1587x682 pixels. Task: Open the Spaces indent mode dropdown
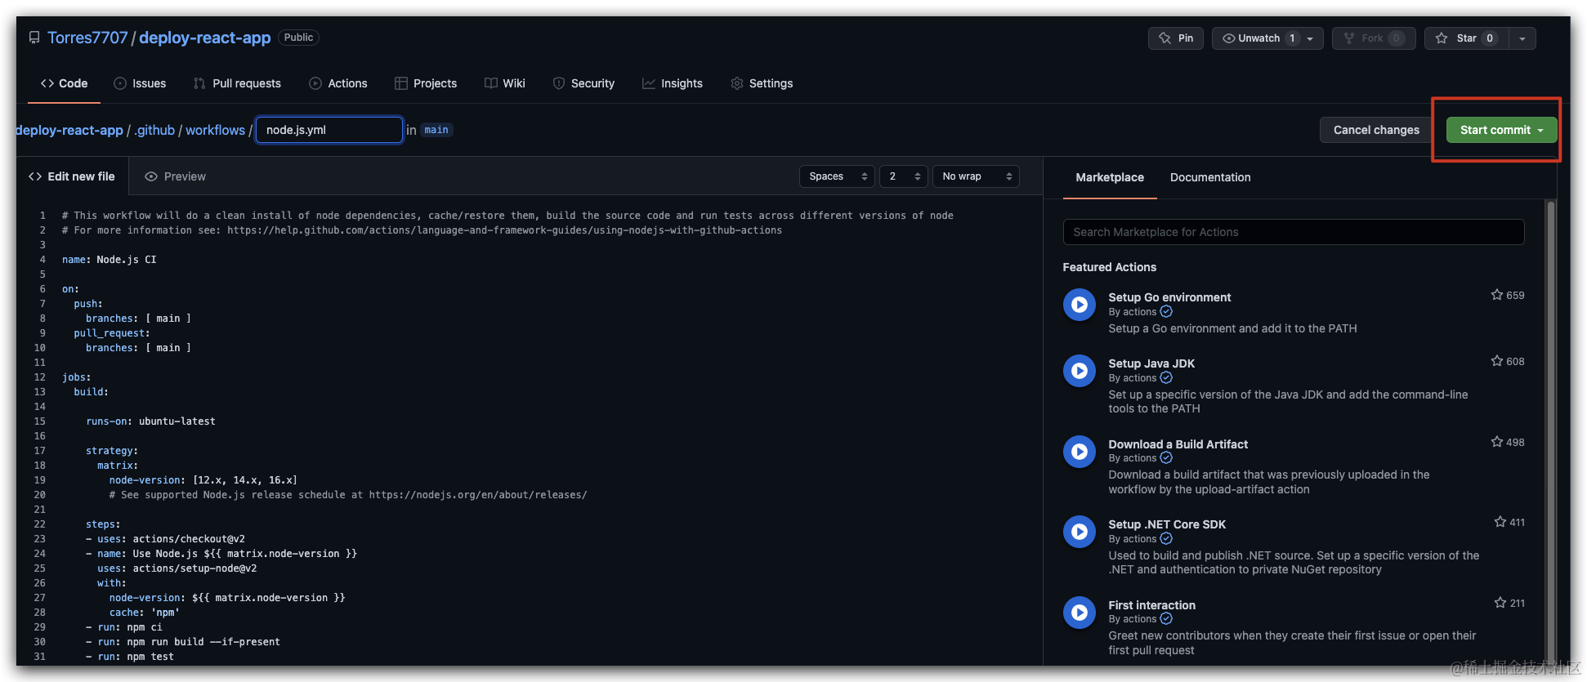[837, 176]
